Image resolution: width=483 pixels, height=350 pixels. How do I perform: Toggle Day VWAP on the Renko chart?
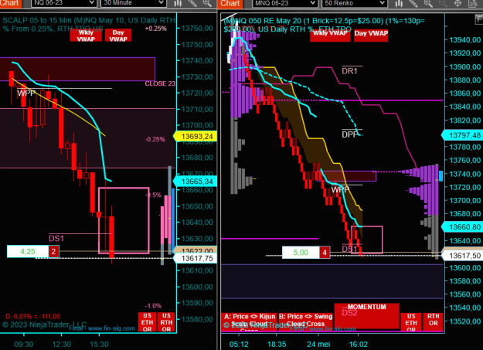[371, 35]
